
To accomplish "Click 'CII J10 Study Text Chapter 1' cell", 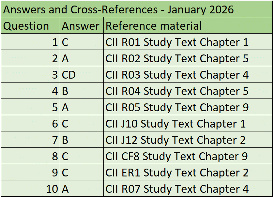I will 188,123.
